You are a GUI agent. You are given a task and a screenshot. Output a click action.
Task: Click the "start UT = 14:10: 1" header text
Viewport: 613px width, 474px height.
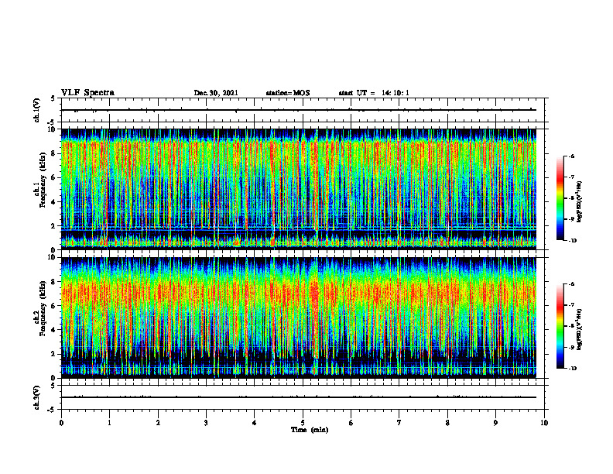click(x=374, y=93)
